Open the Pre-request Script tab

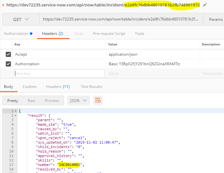coord(109,34)
